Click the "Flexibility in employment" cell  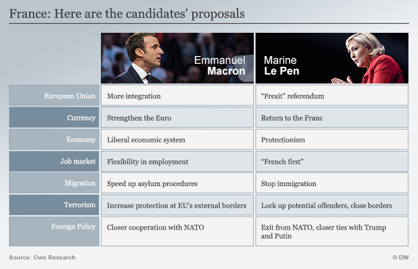(x=177, y=161)
